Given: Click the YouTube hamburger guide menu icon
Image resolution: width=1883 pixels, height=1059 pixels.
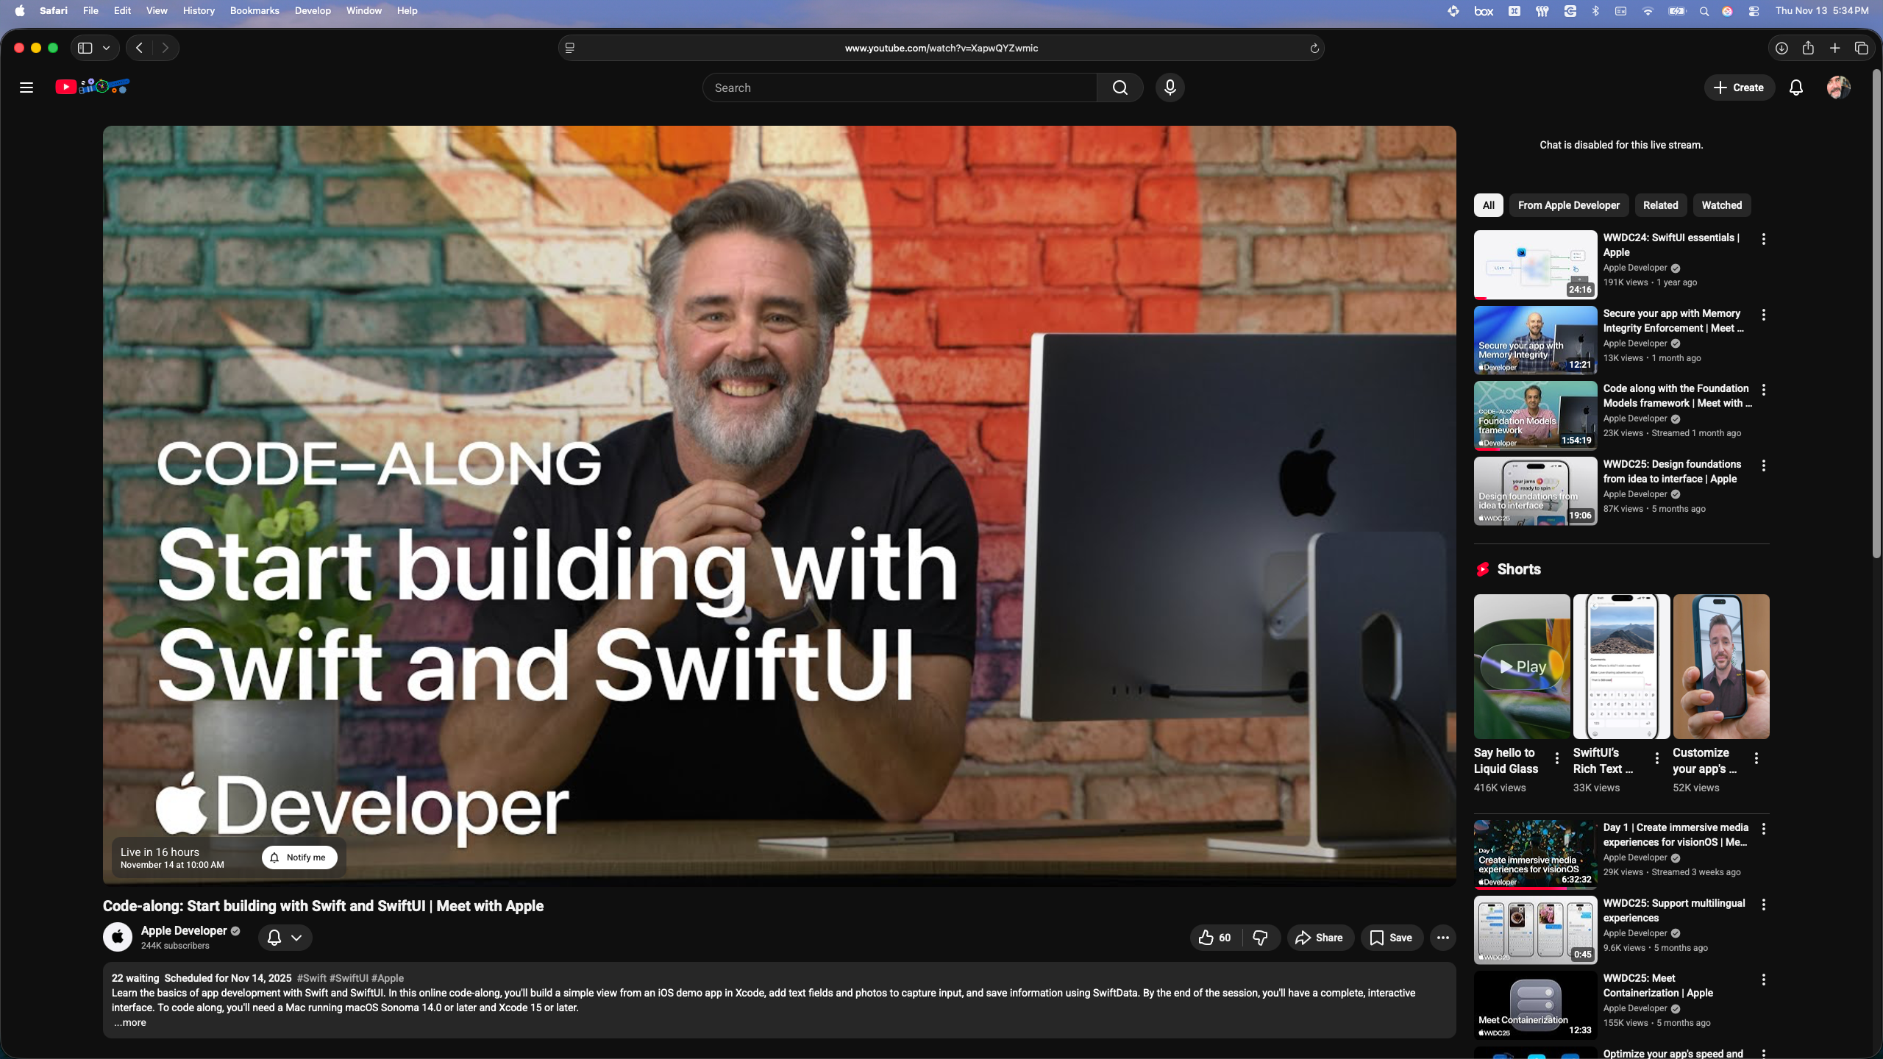Looking at the screenshot, I should (x=26, y=88).
